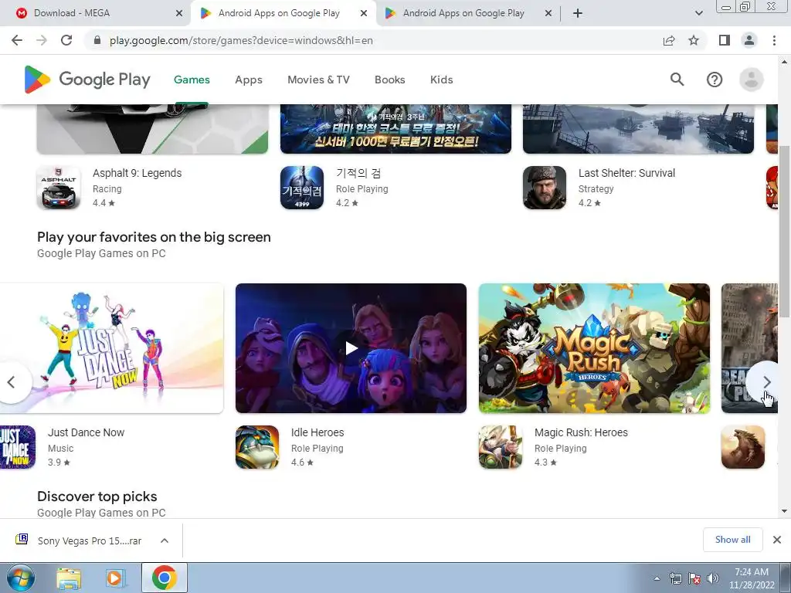791x593 pixels.
Task: Toggle the Chrome side panel icon
Action: (x=725, y=40)
